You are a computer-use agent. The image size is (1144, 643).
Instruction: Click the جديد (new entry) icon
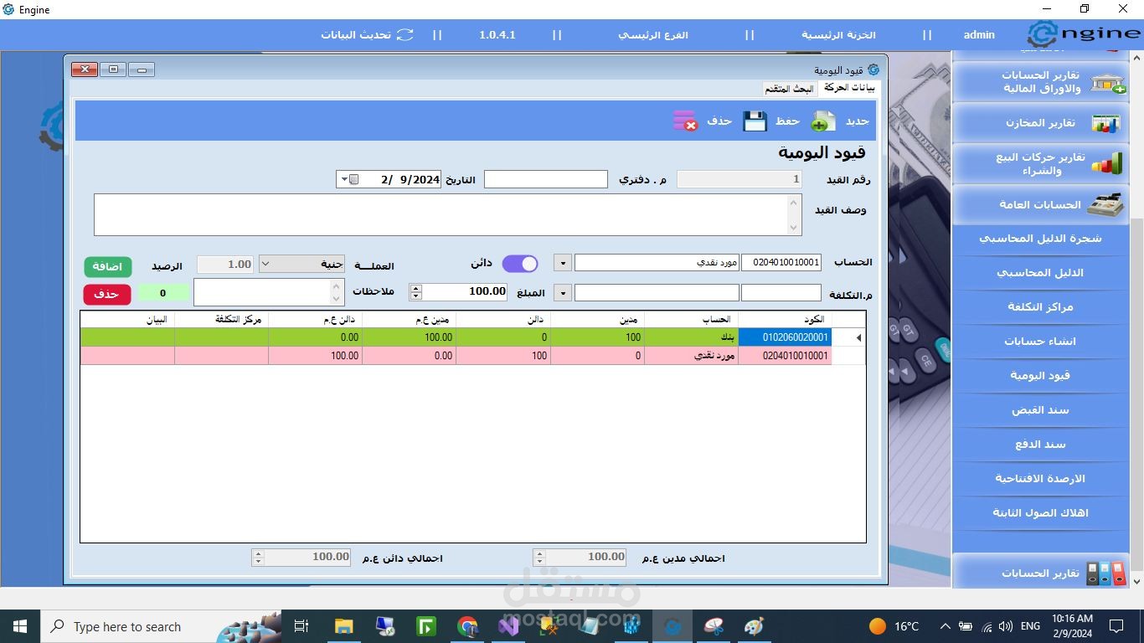(x=823, y=121)
